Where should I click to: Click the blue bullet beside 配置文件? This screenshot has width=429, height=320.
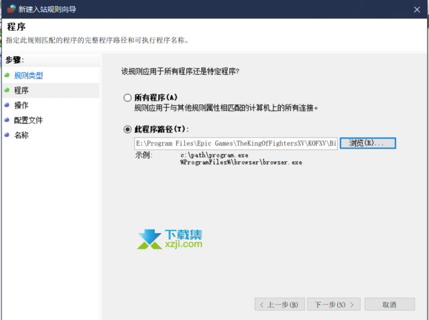(7, 120)
